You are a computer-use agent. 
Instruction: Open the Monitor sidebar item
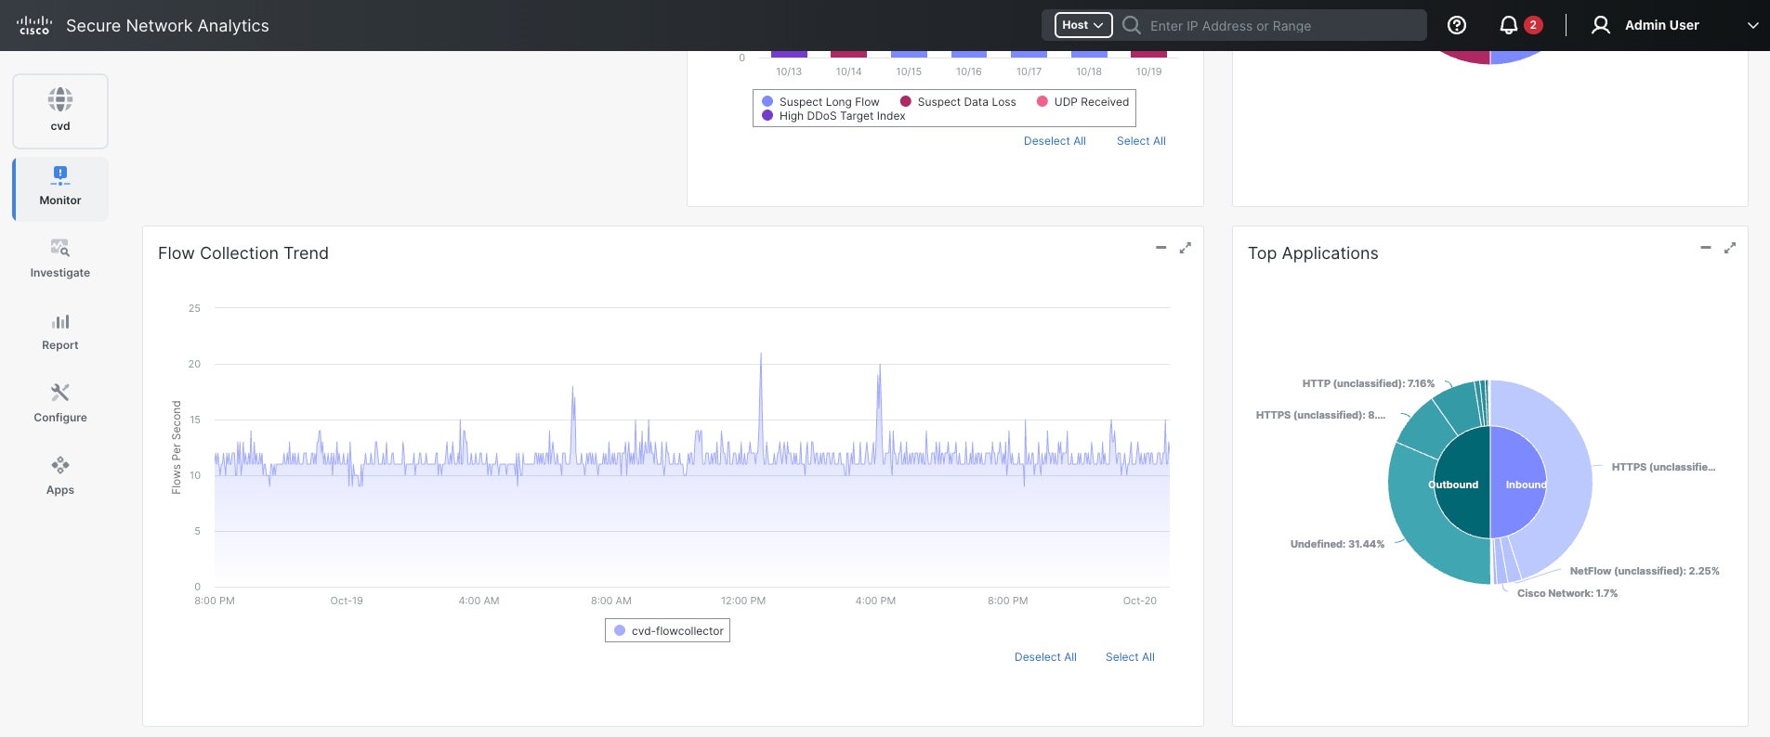tap(60, 188)
